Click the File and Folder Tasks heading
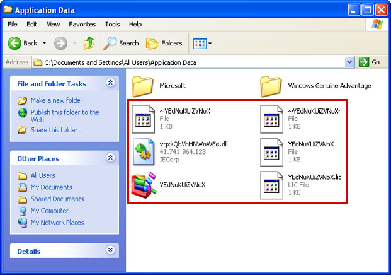The width and height of the screenshot is (391, 275). [52, 84]
